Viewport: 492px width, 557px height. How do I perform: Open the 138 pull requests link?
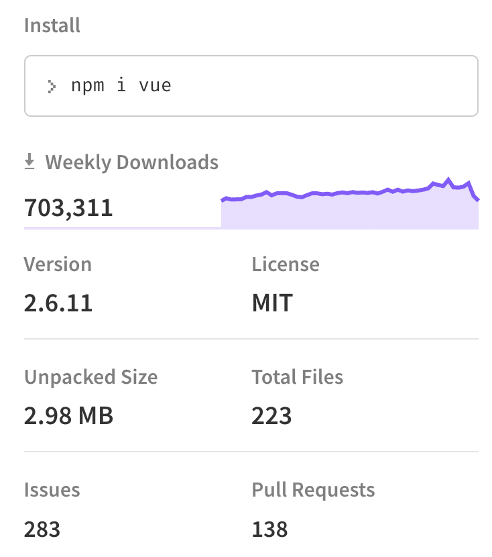(269, 529)
